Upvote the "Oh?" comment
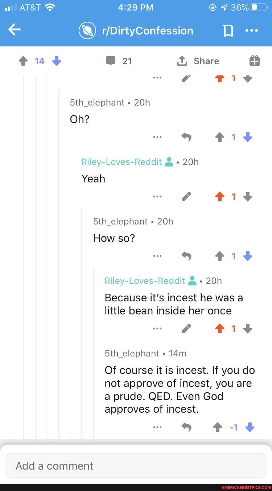The width and height of the screenshot is (272, 491). pos(220,137)
